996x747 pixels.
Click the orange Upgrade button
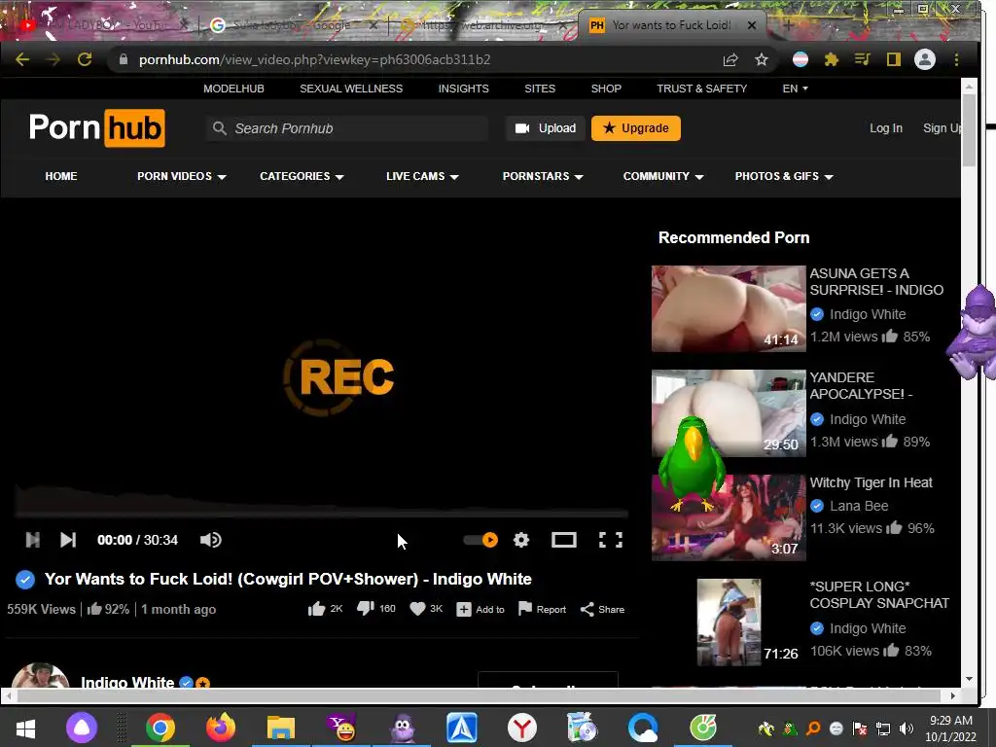pos(636,128)
